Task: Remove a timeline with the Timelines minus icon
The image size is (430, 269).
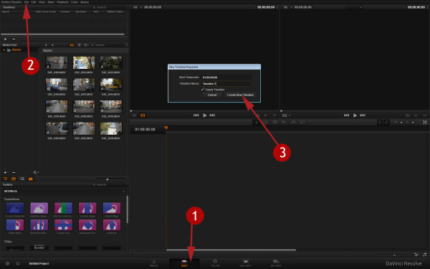Action: (14, 39)
